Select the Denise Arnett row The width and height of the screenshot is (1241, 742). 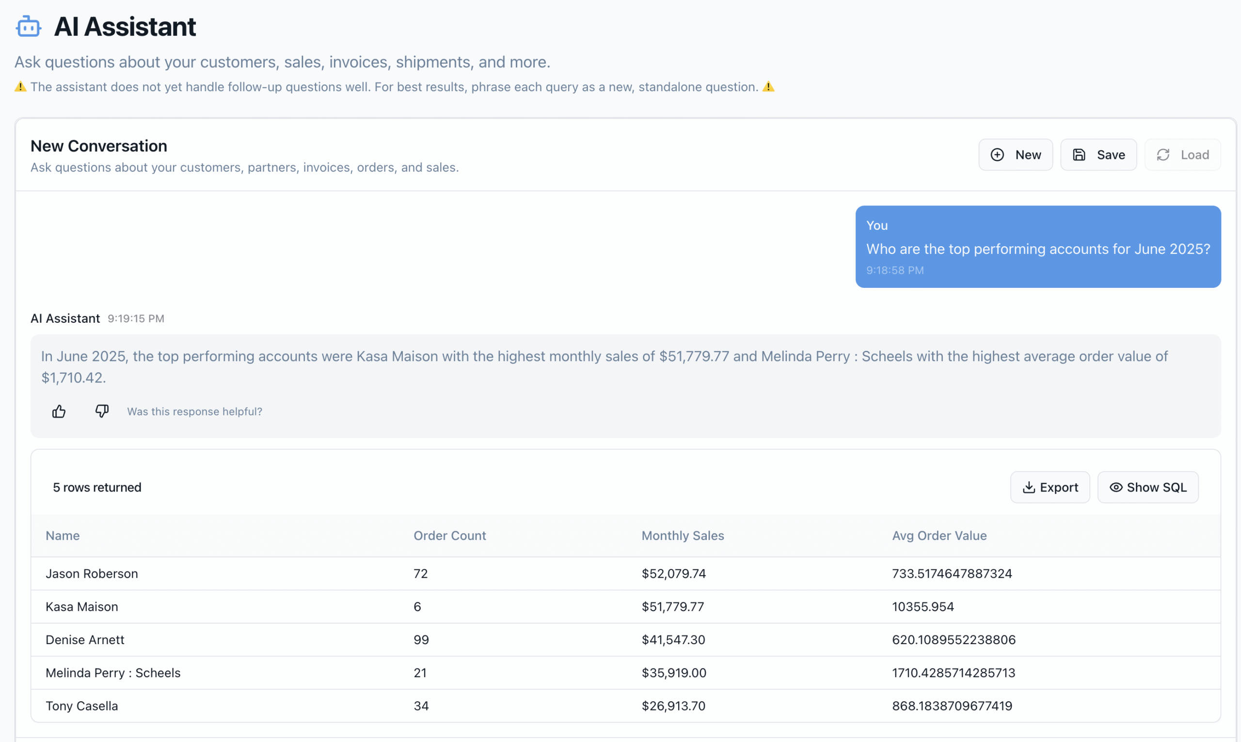click(x=85, y=640)
